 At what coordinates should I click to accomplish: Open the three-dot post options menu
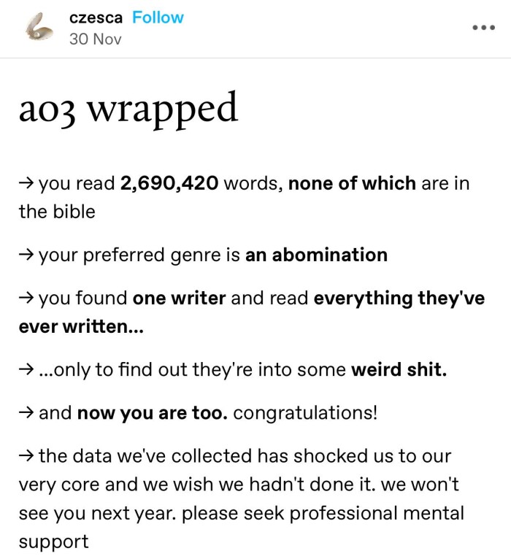(483, 28)
